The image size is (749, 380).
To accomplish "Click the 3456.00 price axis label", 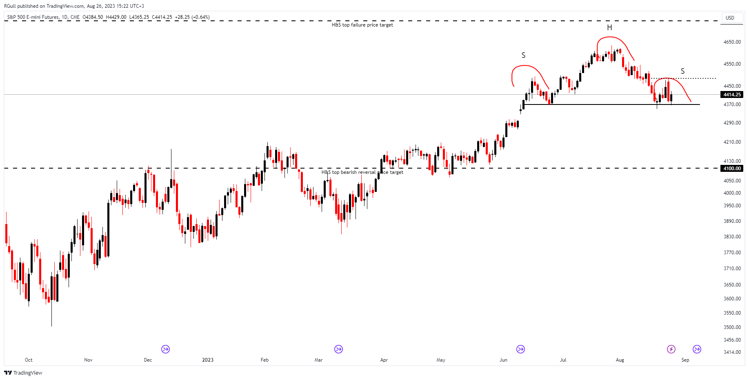I will [732, 340].
